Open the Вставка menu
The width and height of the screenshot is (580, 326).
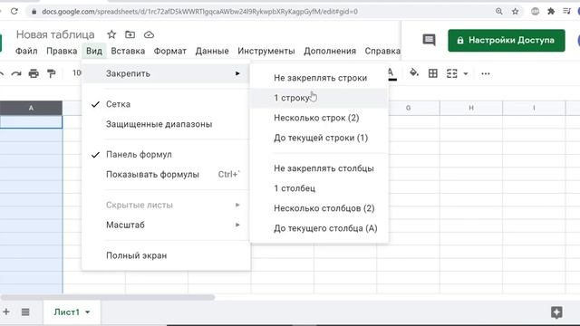pyautogui.click(x=128, y=51)
